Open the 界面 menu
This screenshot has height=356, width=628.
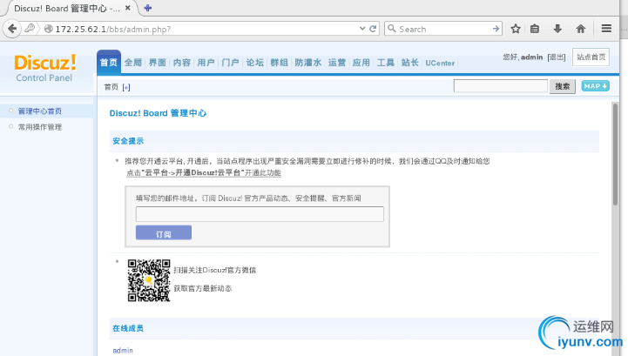(x=158, y=63)
